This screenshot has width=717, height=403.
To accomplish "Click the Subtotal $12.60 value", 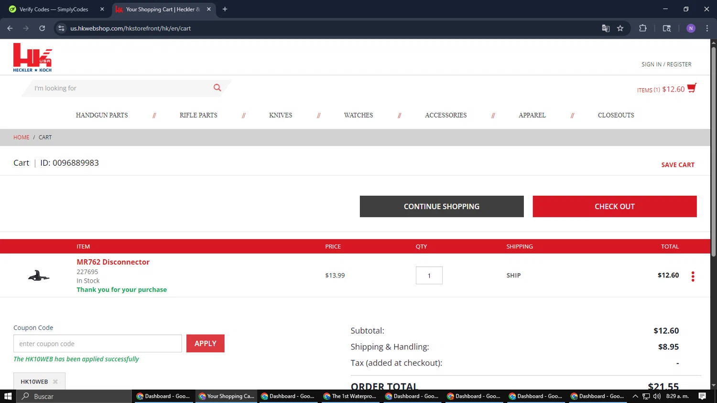I will pos(666,330).
